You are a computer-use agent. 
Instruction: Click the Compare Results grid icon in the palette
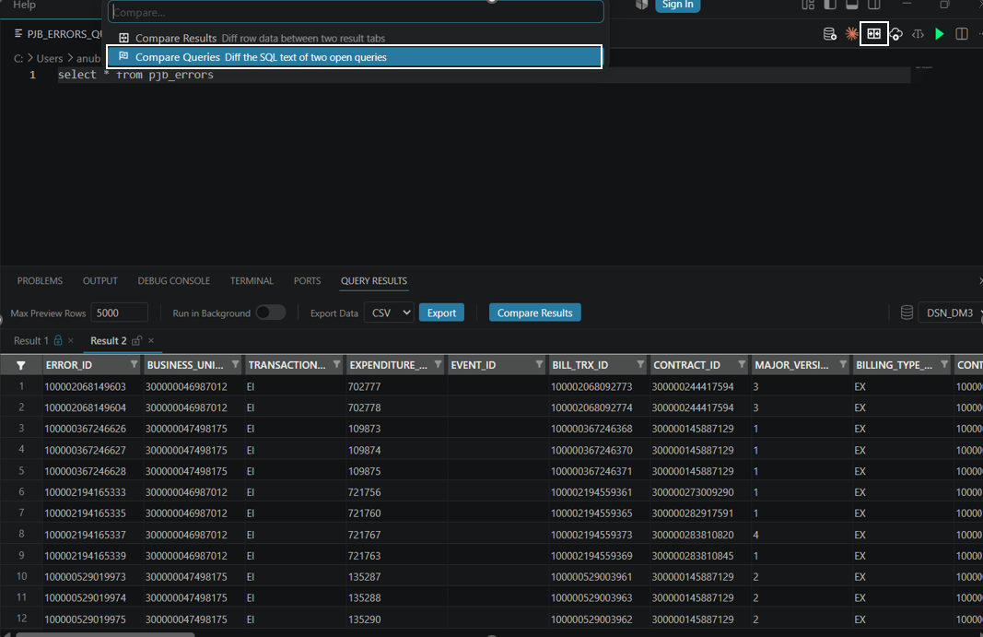point(124,39)
